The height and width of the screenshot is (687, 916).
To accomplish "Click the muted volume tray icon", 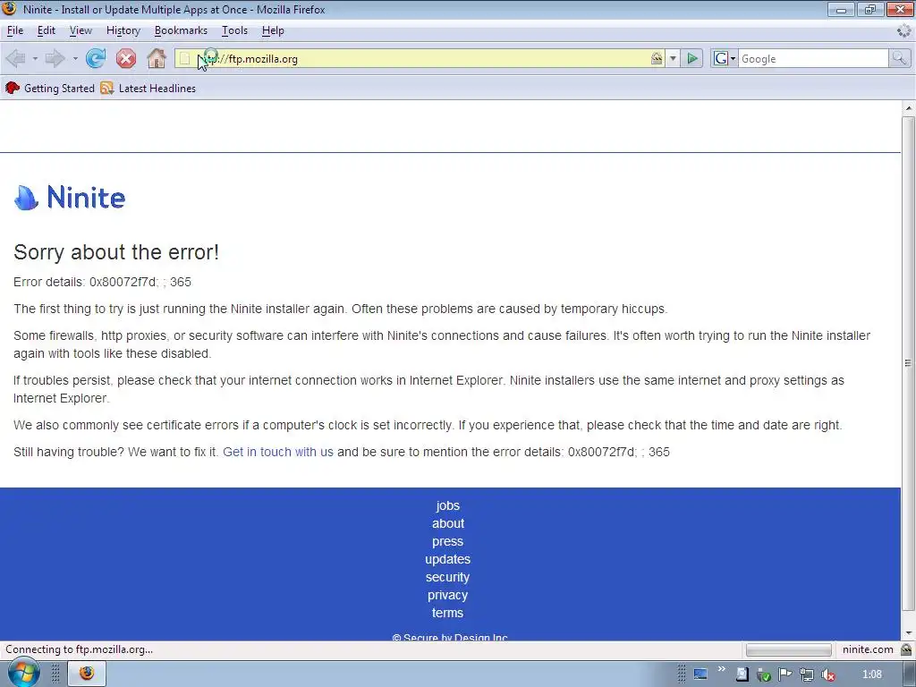I will 828,675.
